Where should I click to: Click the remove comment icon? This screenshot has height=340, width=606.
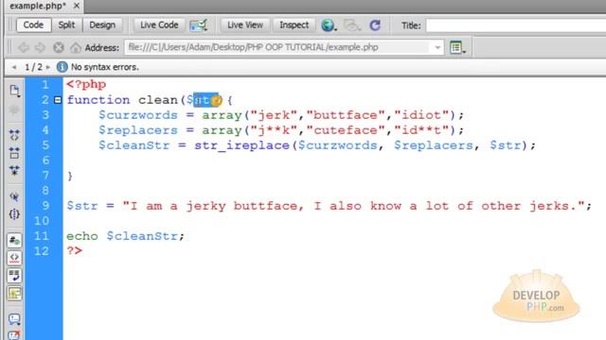pyautogui.click(x=14, y=335)
